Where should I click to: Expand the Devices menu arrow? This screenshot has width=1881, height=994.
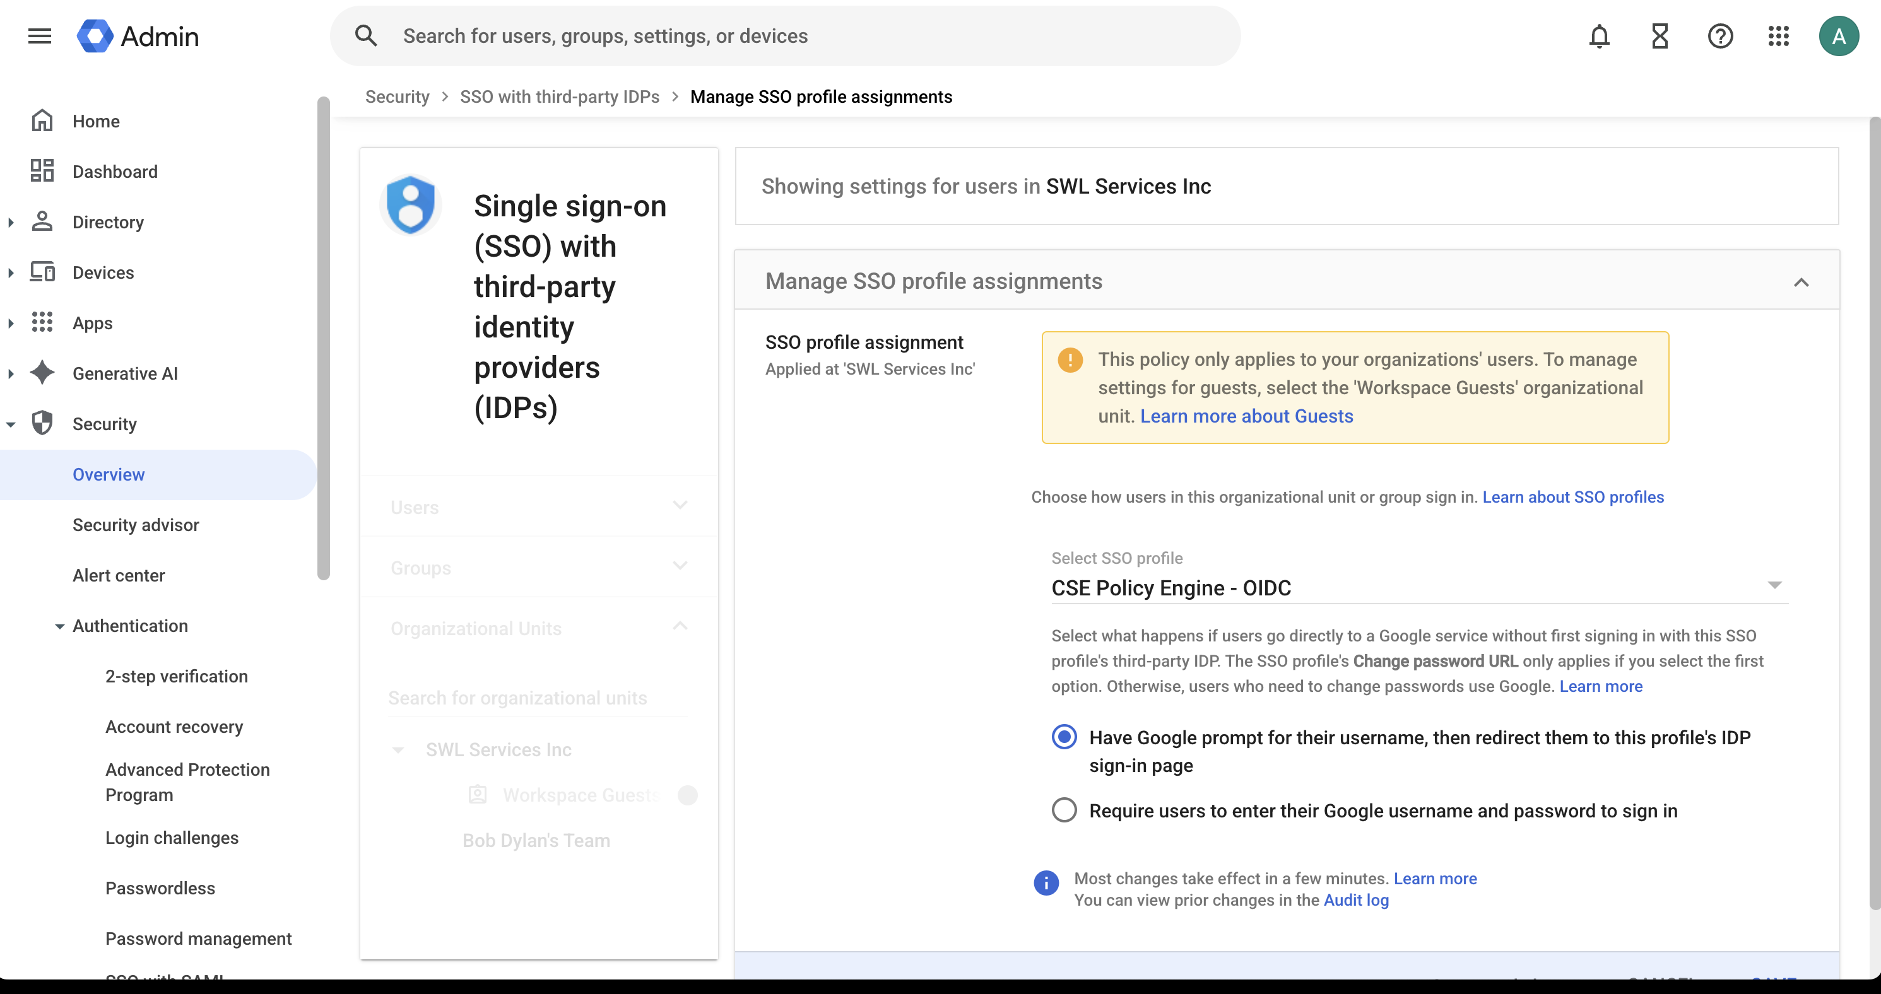click(x=11, y=272)
